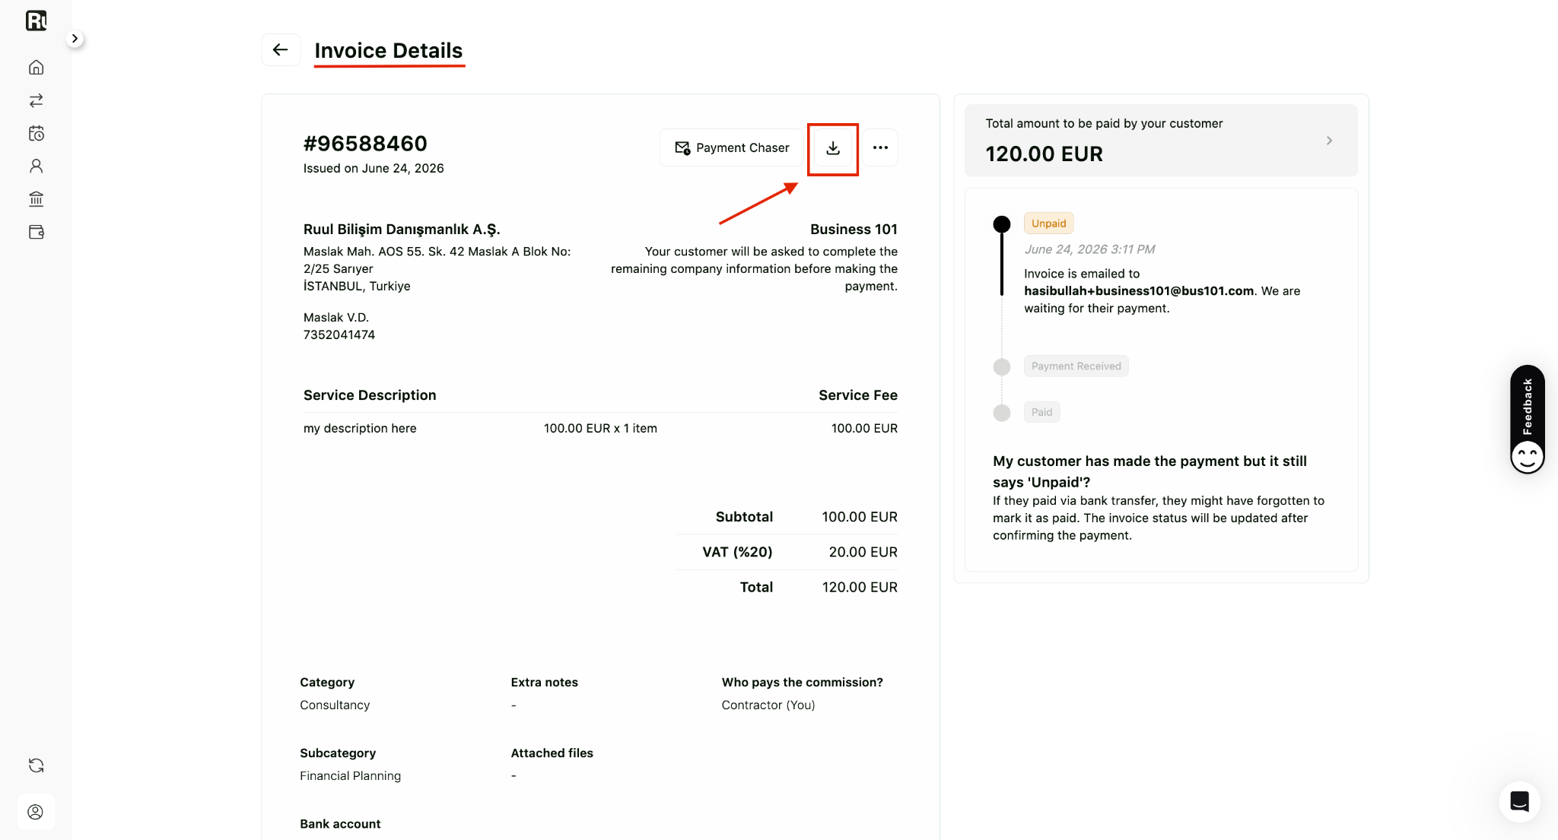This screenshot has height=840, width=1558.
Task: Click the Paid status badge
Action: pyautogui.click(x=1041, y=412)
